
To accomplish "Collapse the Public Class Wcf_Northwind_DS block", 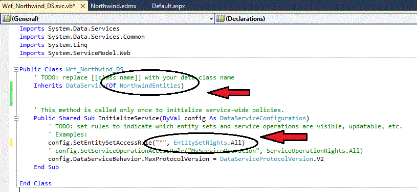I will point(16,69).
